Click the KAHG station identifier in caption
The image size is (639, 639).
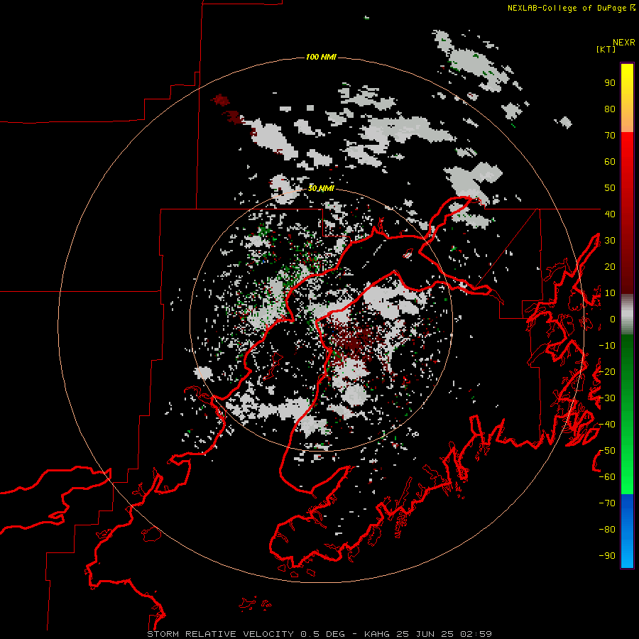click(x=377, y=634)
